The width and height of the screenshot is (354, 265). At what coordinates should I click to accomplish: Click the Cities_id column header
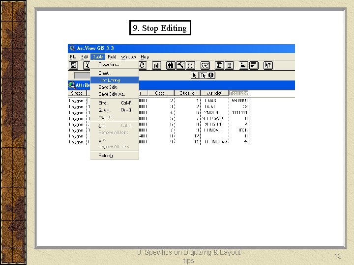click(187, 93)
